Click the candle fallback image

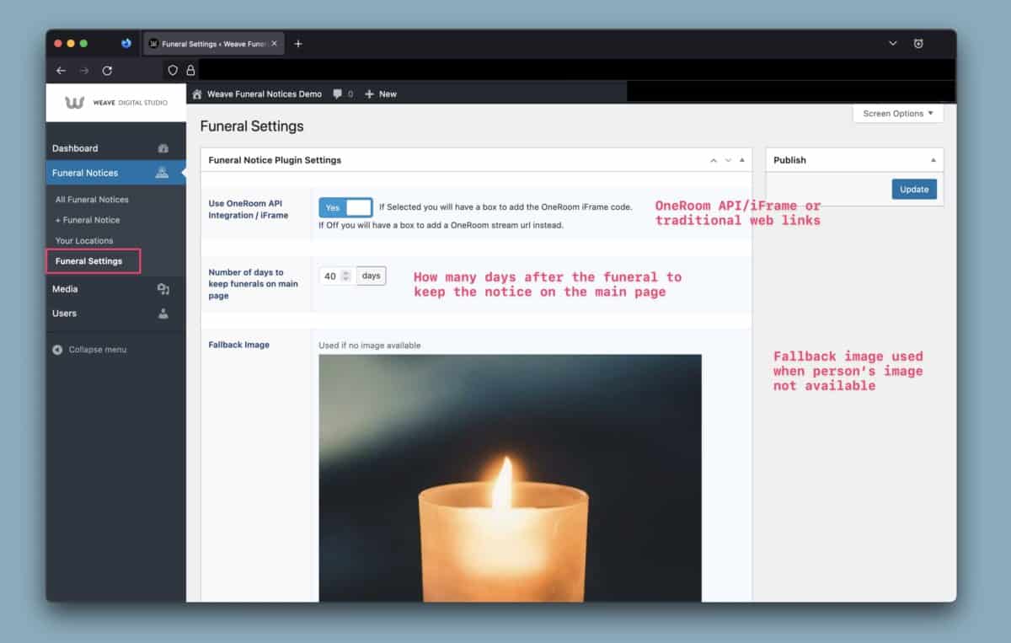click(x=510, y=477)
